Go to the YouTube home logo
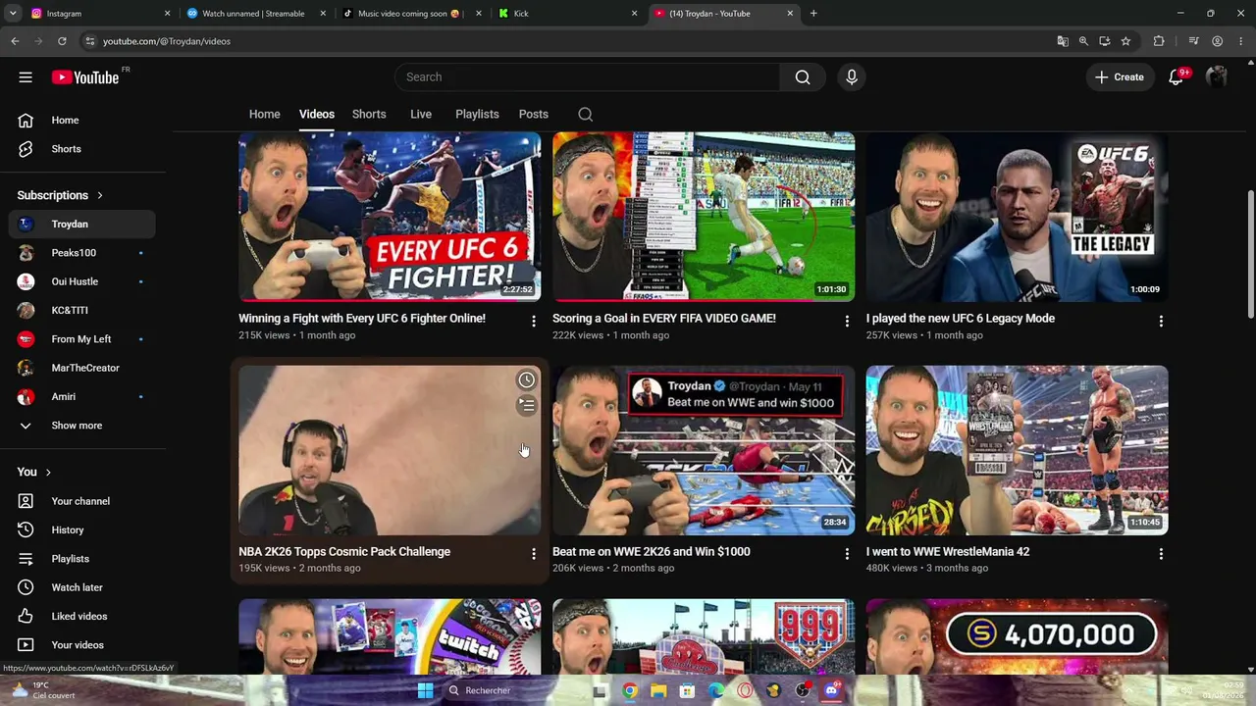 click(85, 77)
